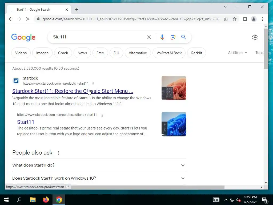Open the news and interests taskbar icon

pos(216,200)
